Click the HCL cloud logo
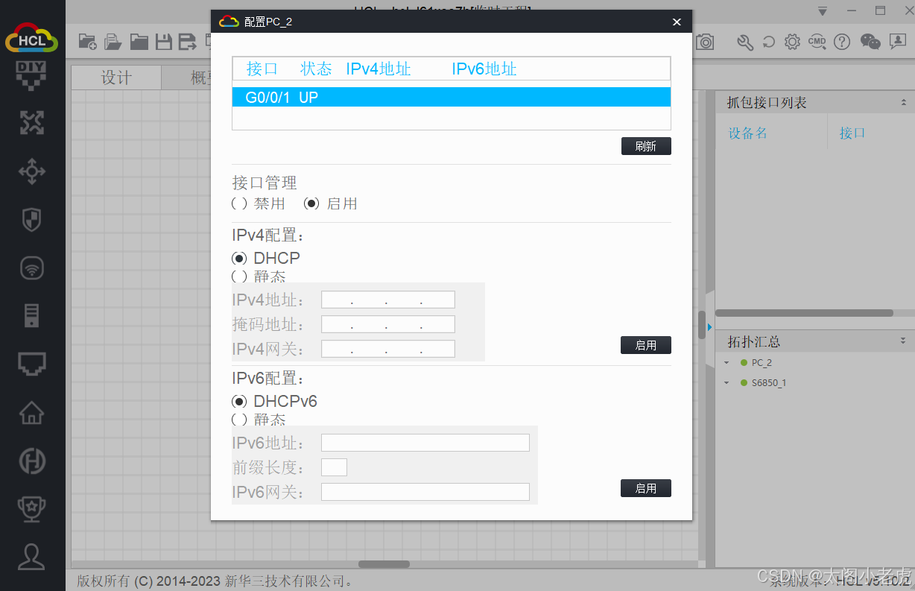Image resolution: width=915 pixels, height=591 pixels. point(32,37)
